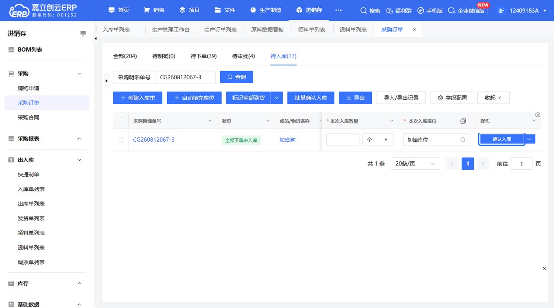Collapse the left sidebar arrow handle
This screenshot has width=554, height=308.
[x=96, y=38]
